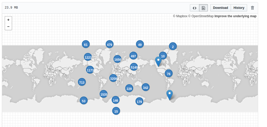Zoom out with the minus button

tap(8, 27)
